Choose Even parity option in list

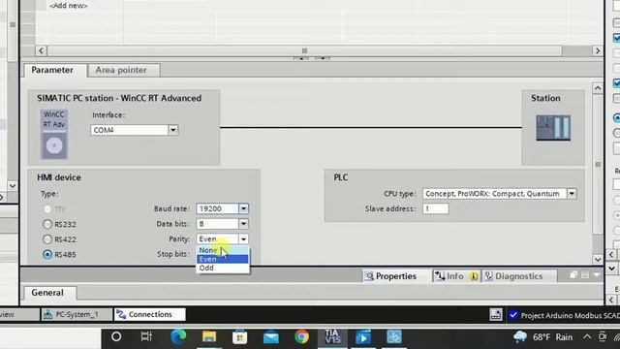coord(223,259)
